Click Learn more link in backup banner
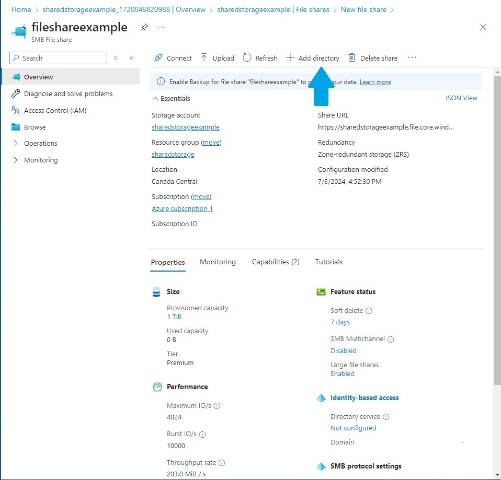Viewport: 501px width, 480px height. coord(375,82)
